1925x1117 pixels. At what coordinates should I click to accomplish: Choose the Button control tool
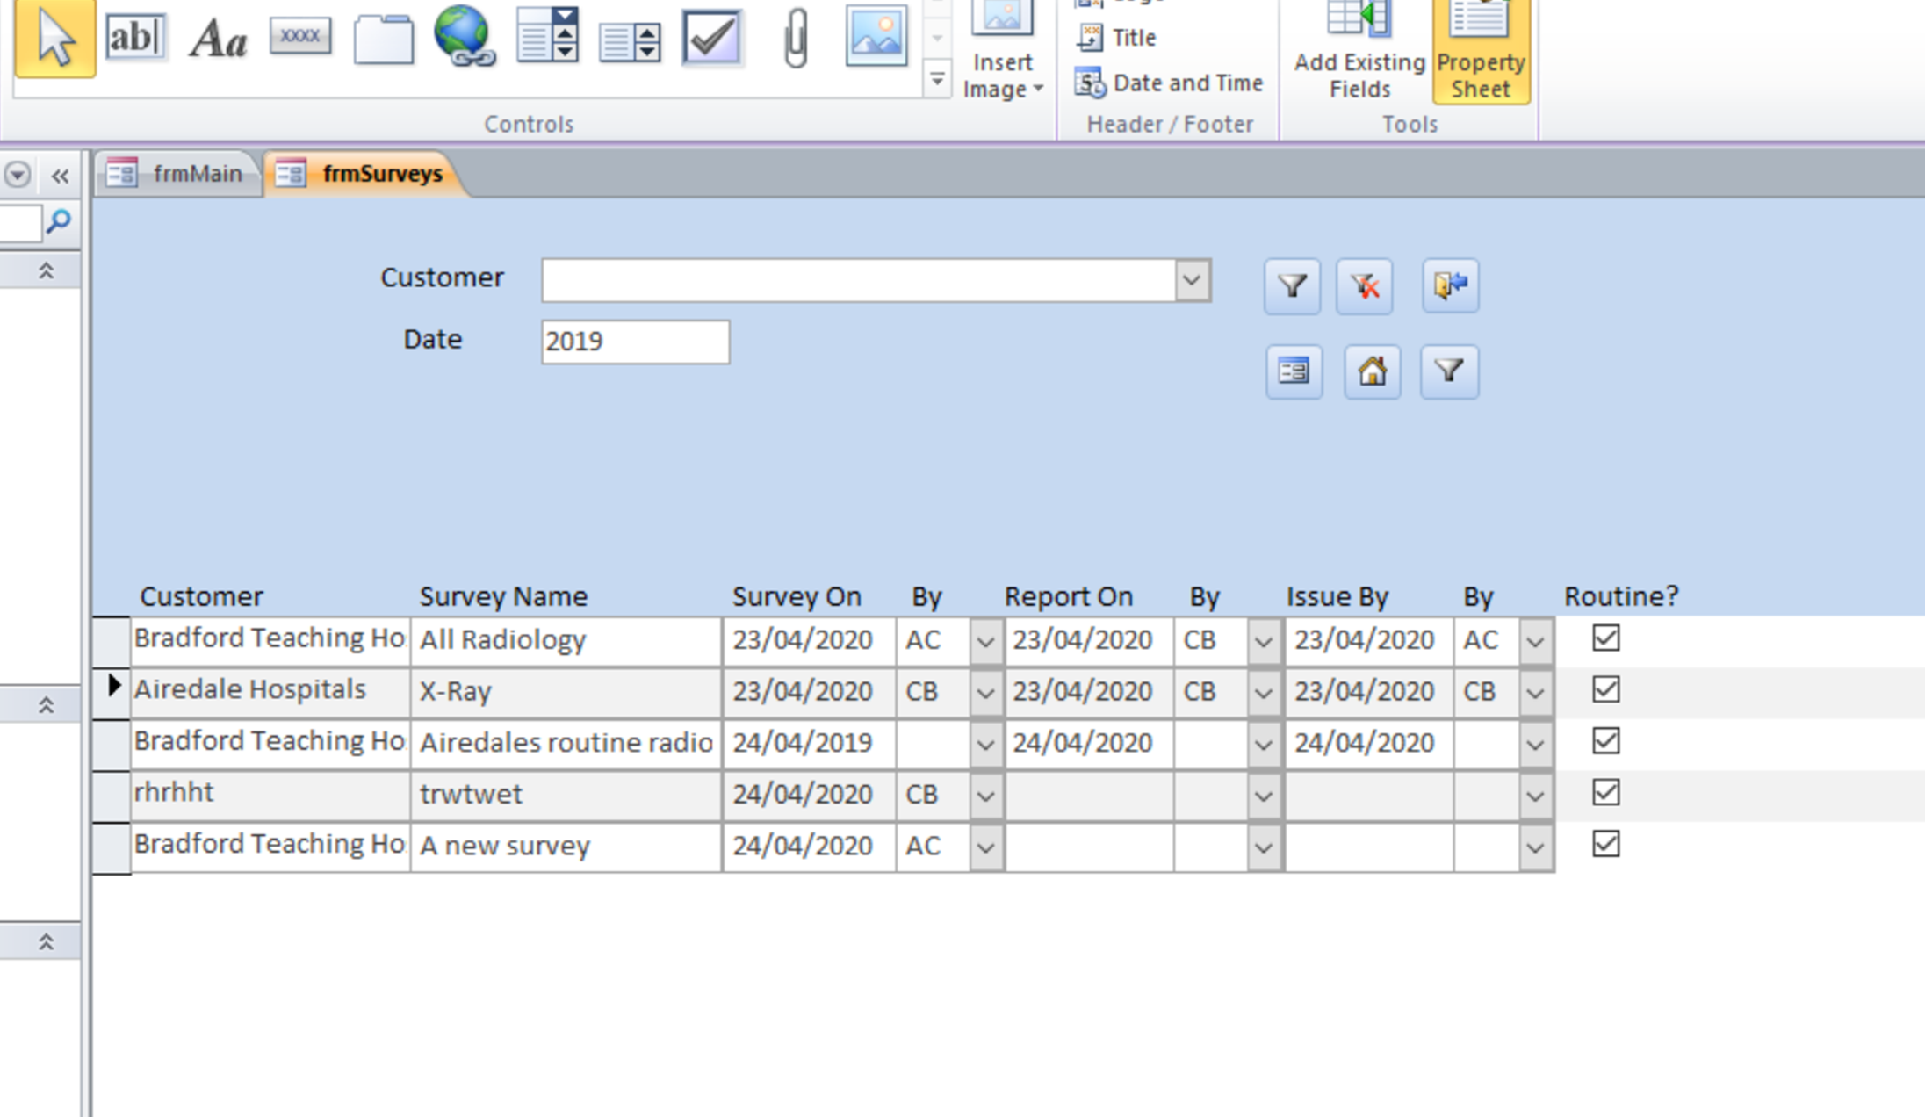point(300,36)
